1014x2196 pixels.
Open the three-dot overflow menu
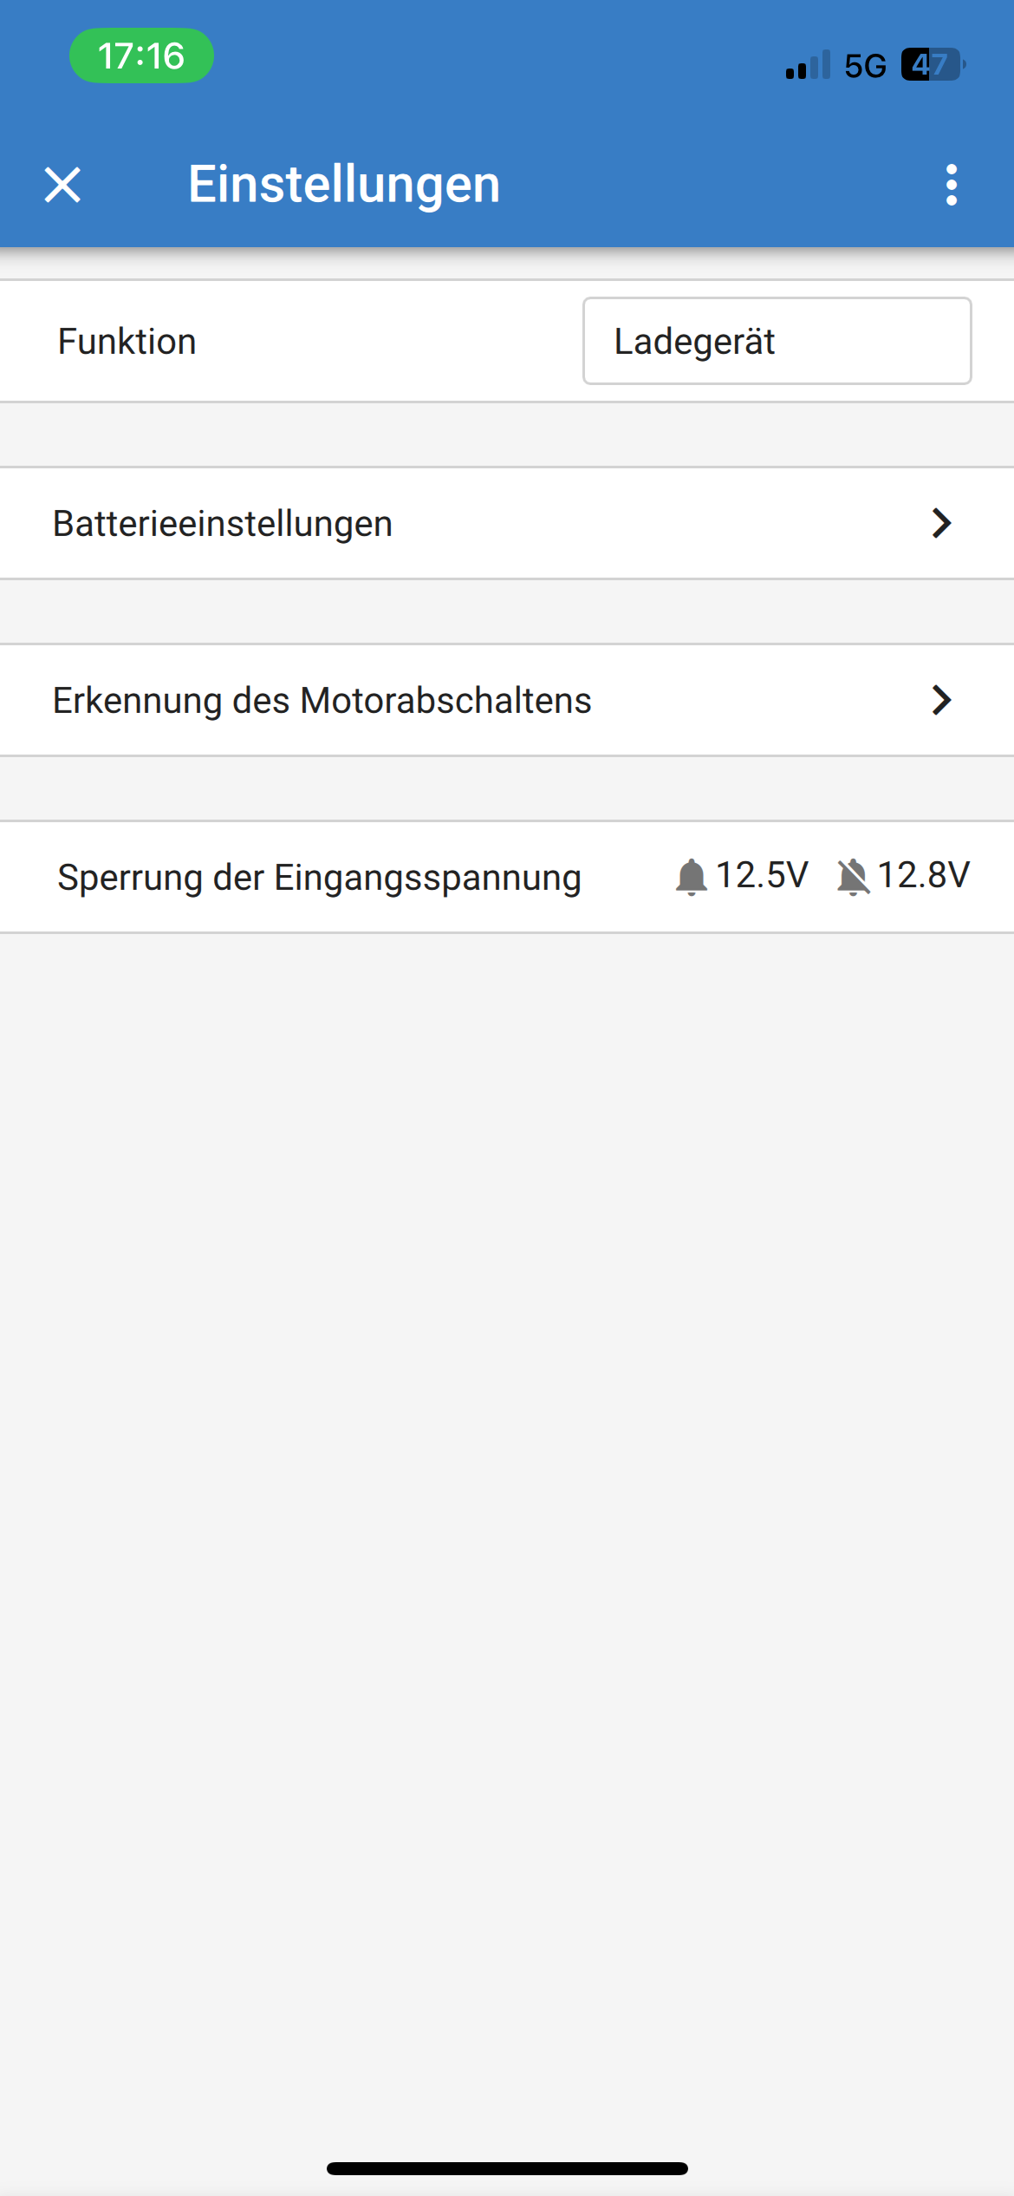pyautogui.click(x=951, y=185)
